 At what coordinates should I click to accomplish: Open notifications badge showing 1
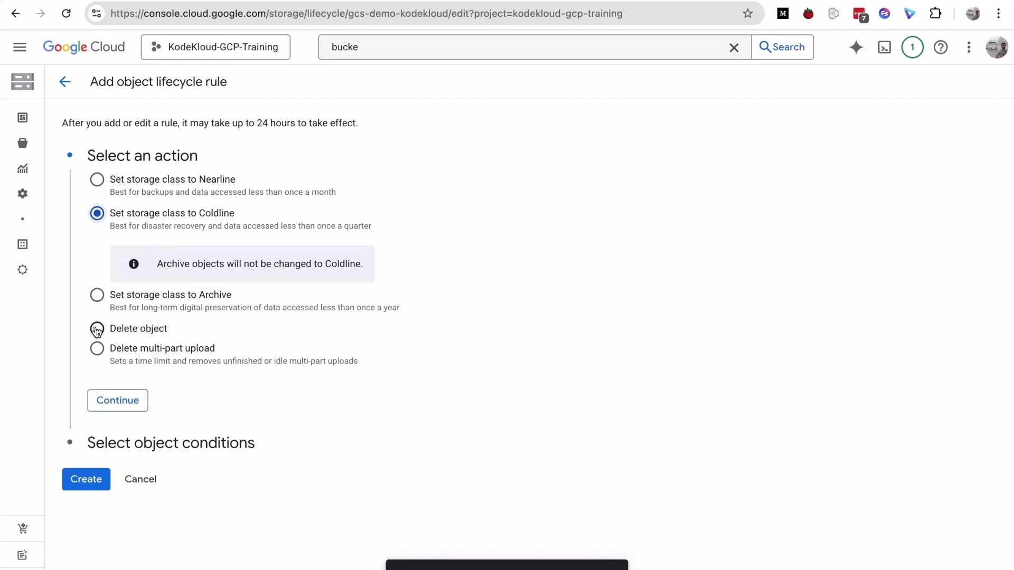pos(912,47)
